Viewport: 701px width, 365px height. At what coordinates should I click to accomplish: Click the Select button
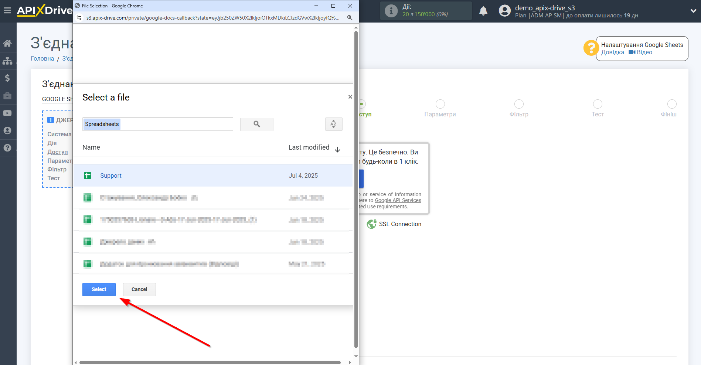click(x=99, y=290)
